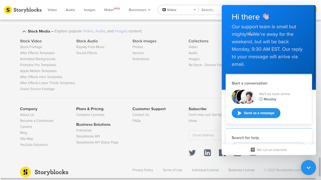Viewport: 321px width, 180px height.
Task: Click the Email address subscribe field
Action: coord(205,135)
